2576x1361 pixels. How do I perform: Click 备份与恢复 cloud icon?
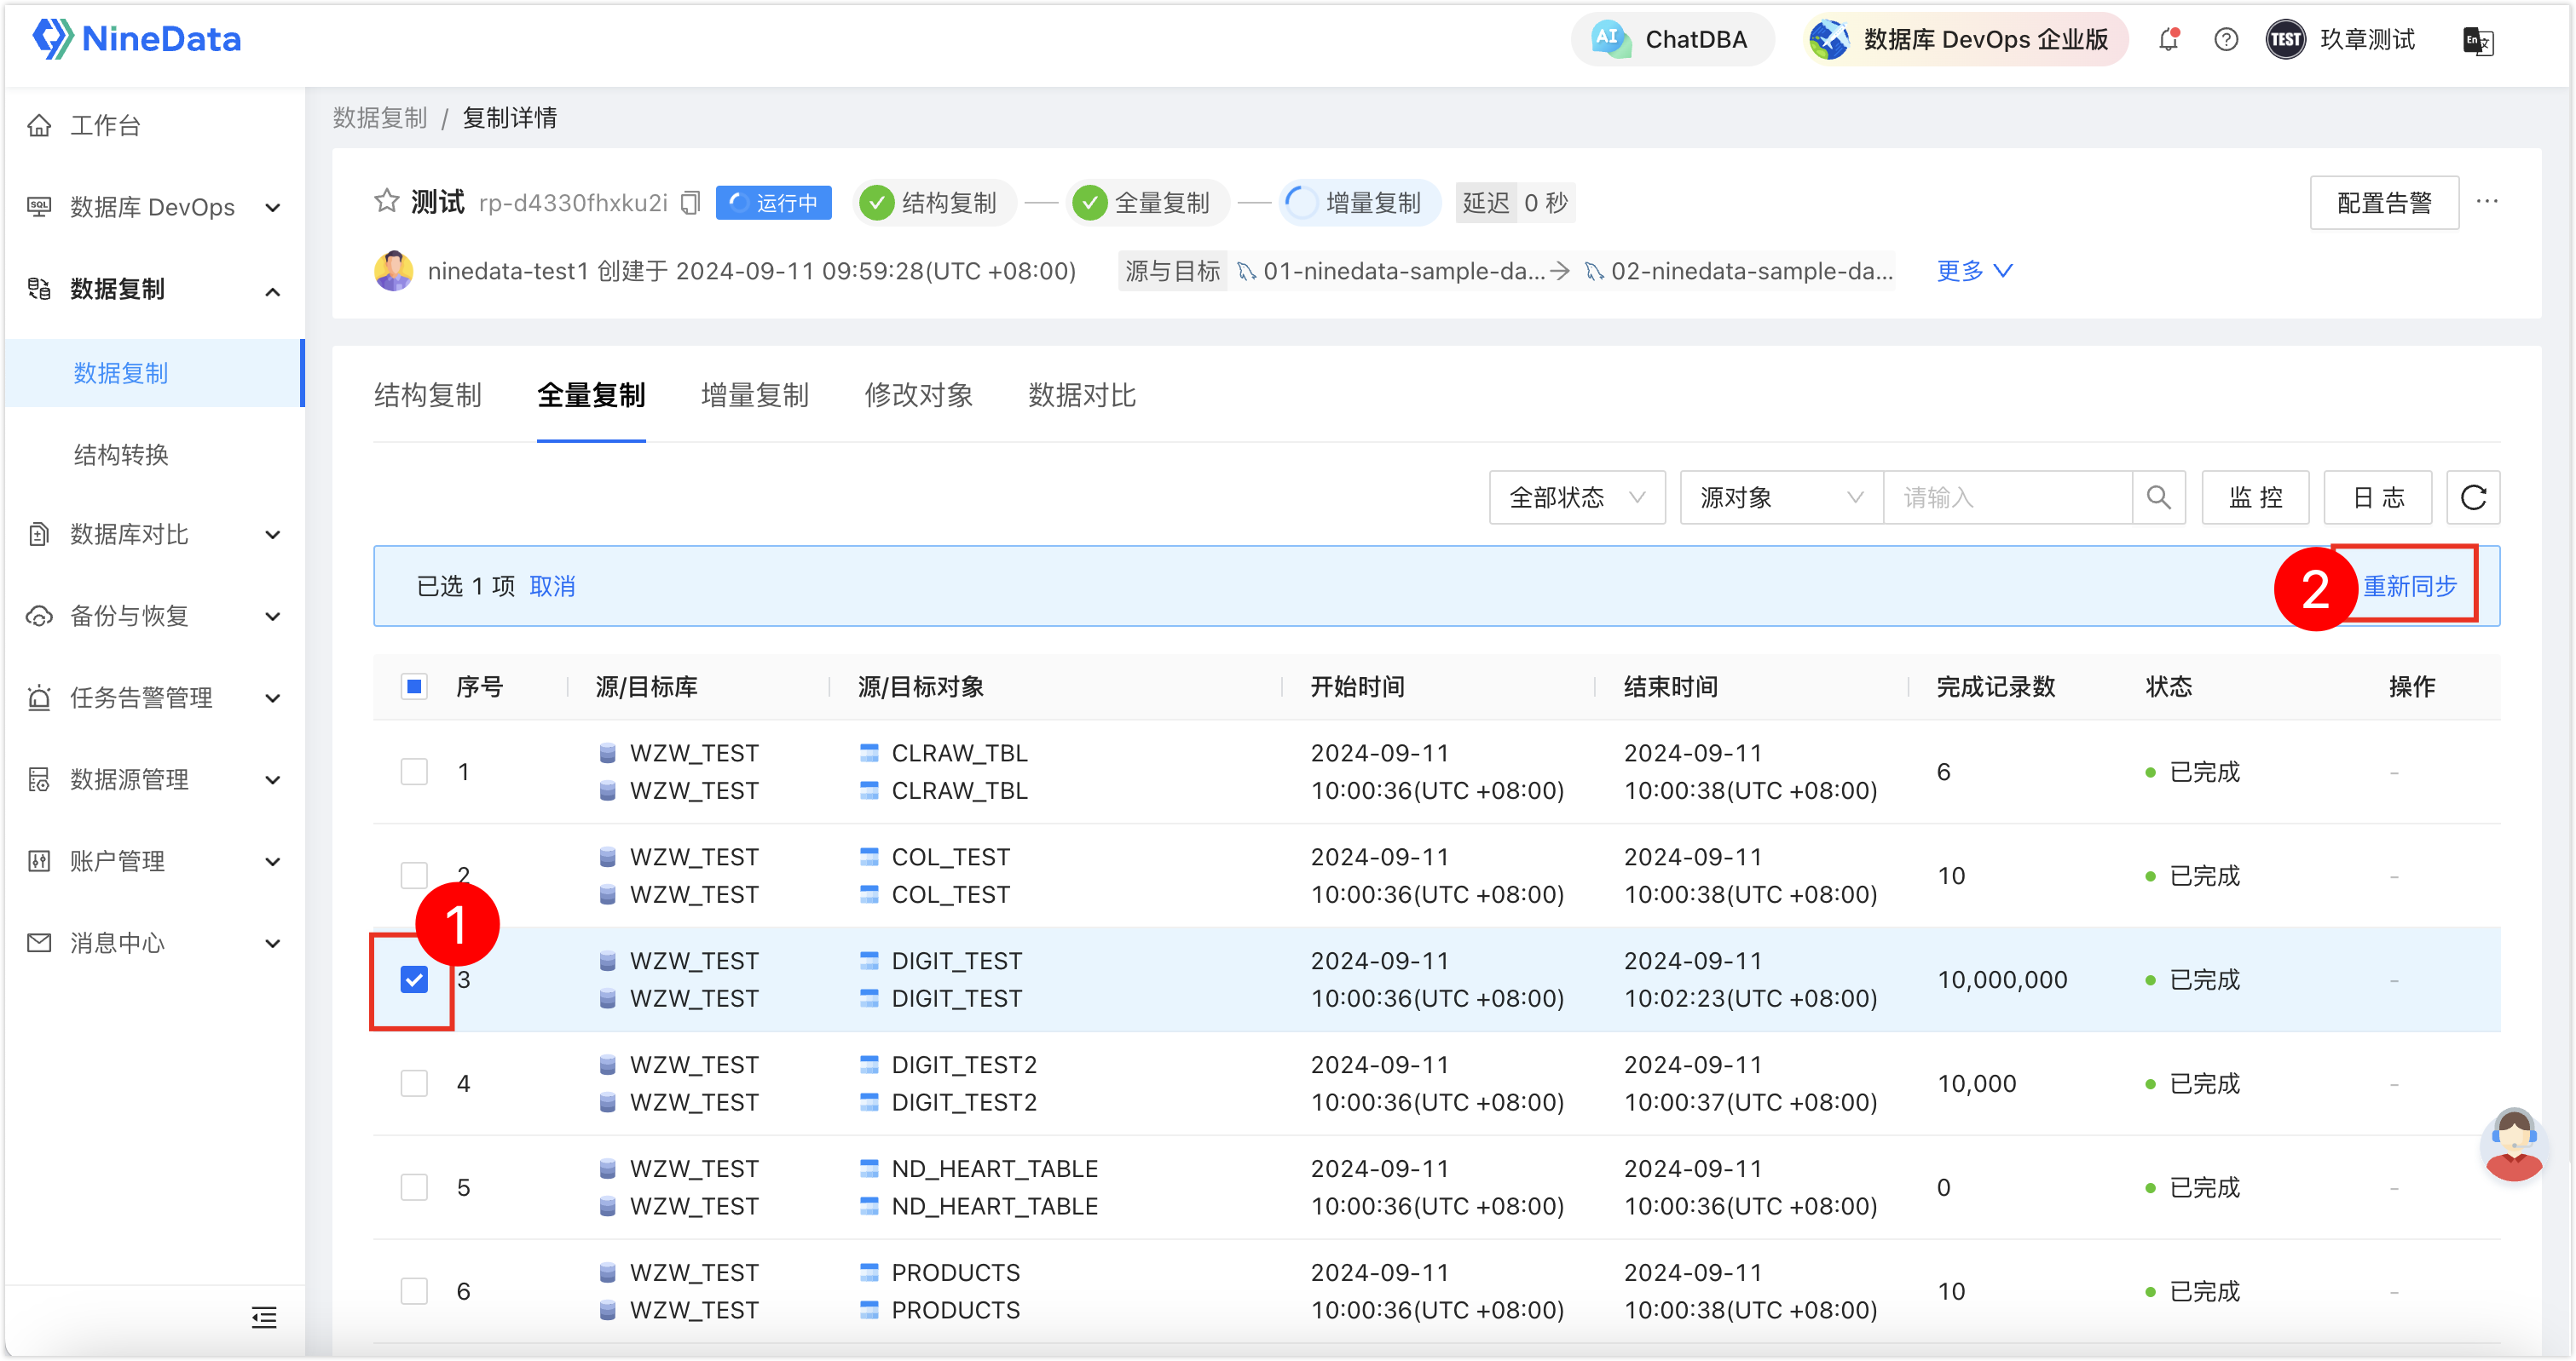(39, 617)
